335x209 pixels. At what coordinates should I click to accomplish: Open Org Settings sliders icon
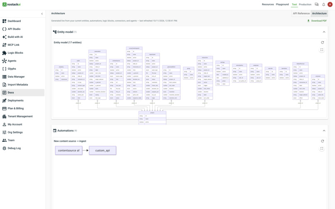coord(4,133)
